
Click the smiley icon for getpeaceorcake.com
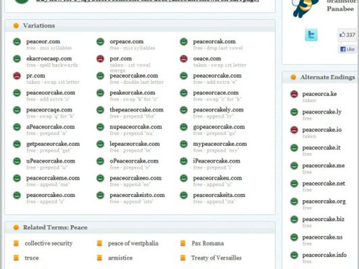17,144
